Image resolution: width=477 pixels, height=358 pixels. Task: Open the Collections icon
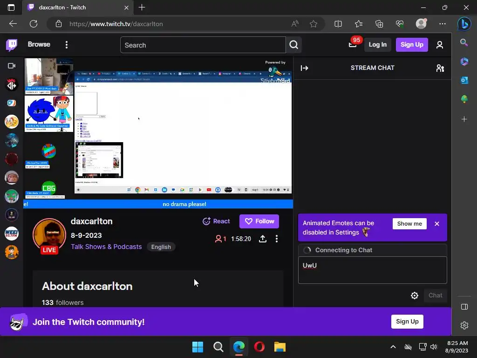tap(379, 24)
